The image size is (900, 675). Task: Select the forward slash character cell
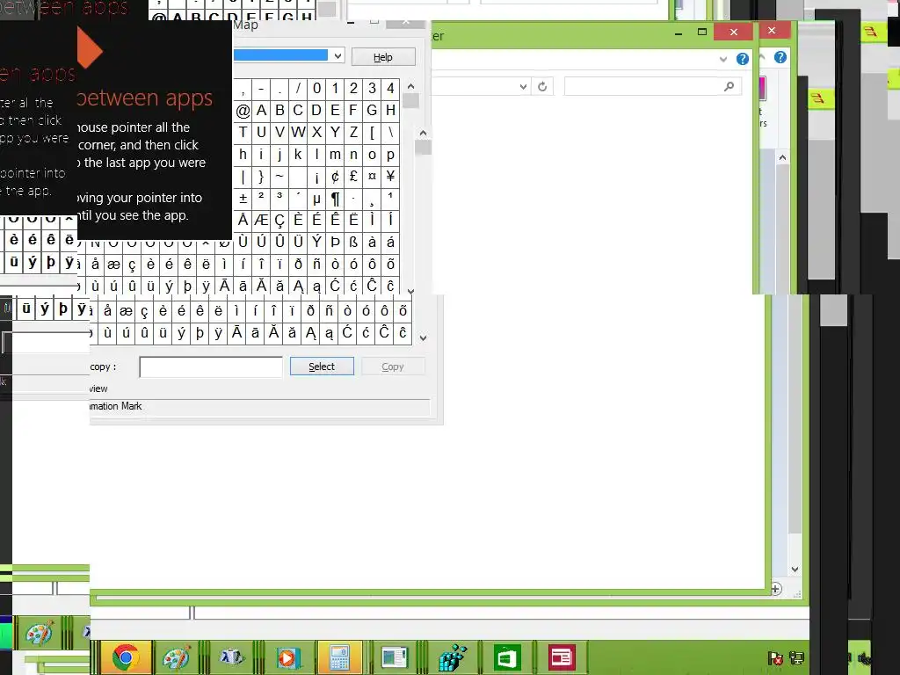pyautogui.click(x=298, y=89)
